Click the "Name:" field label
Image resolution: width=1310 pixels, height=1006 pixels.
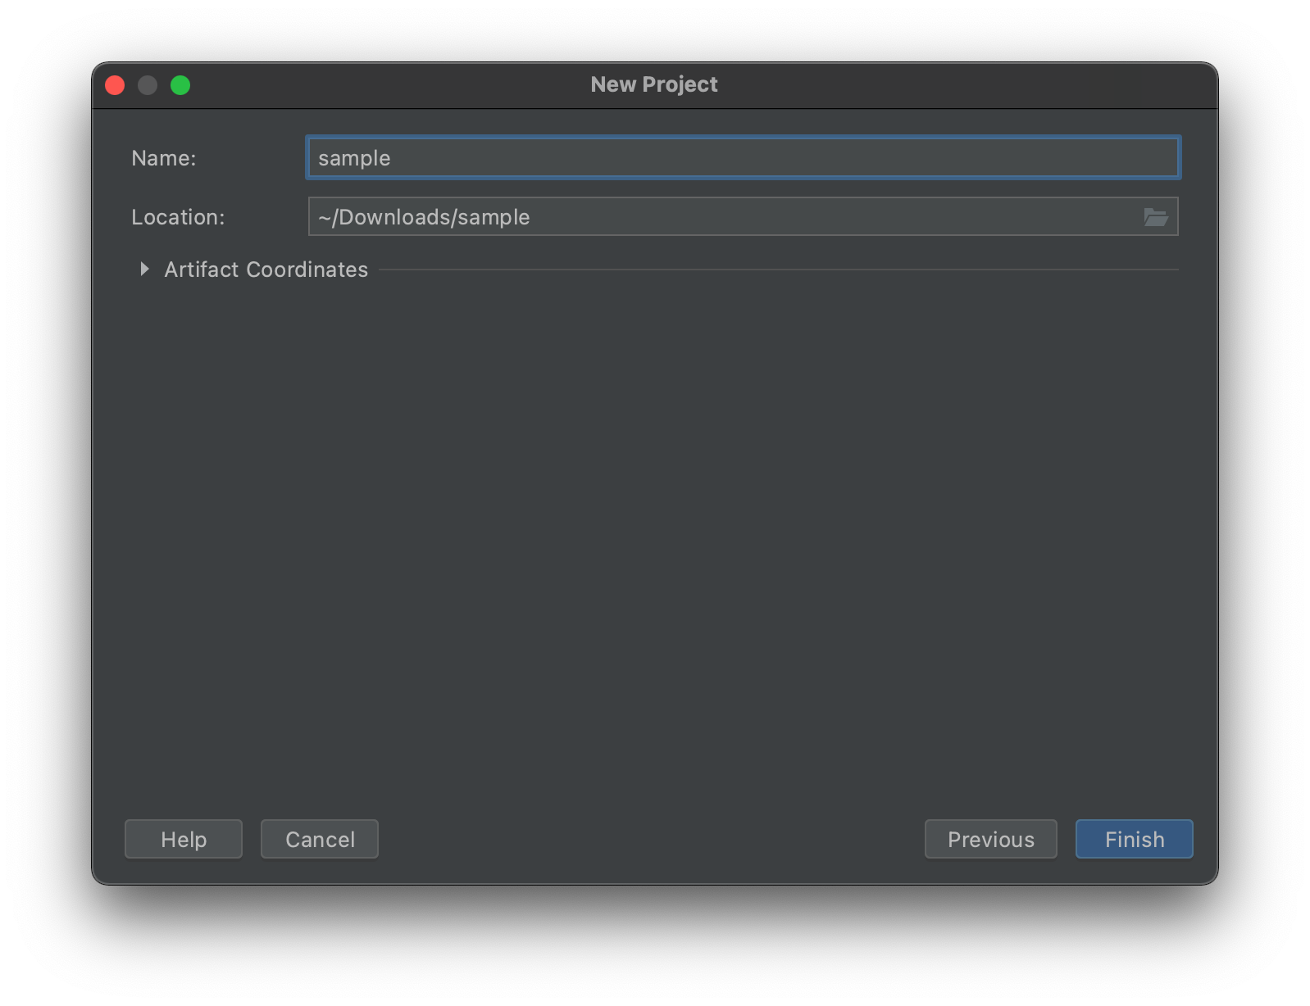coord(164,158)
